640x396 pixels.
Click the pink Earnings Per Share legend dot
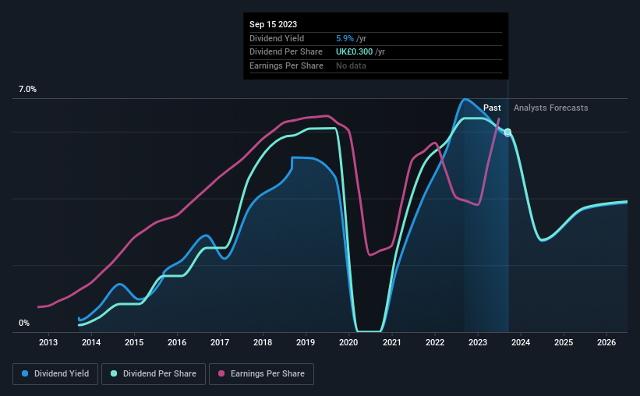click(221, 373)
